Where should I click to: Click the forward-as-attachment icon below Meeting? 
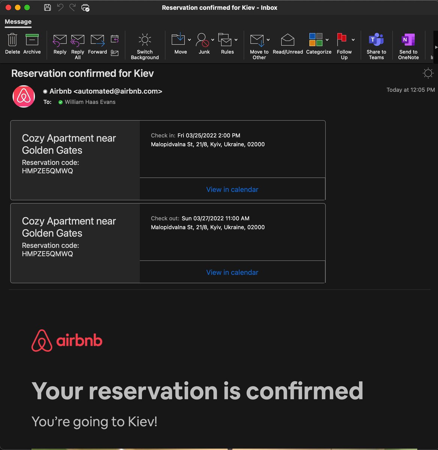click(115, 53)
